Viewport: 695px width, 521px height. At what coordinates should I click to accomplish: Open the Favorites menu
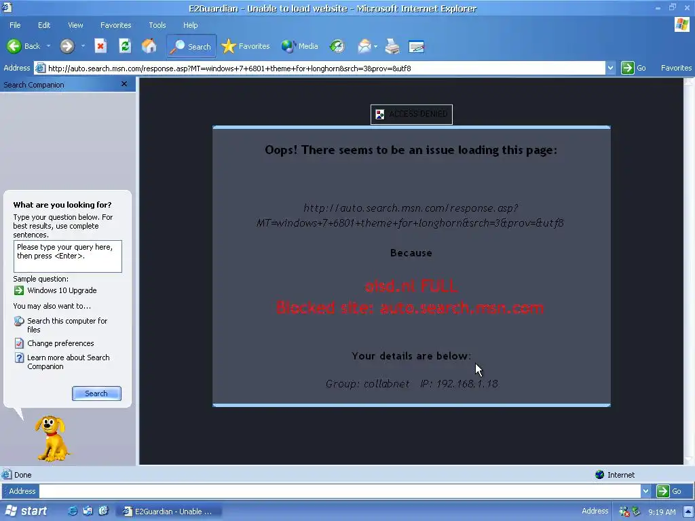[115, 25]
